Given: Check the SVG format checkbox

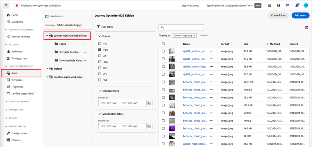Looking at the screenshot, I should (x=100, y=74).
